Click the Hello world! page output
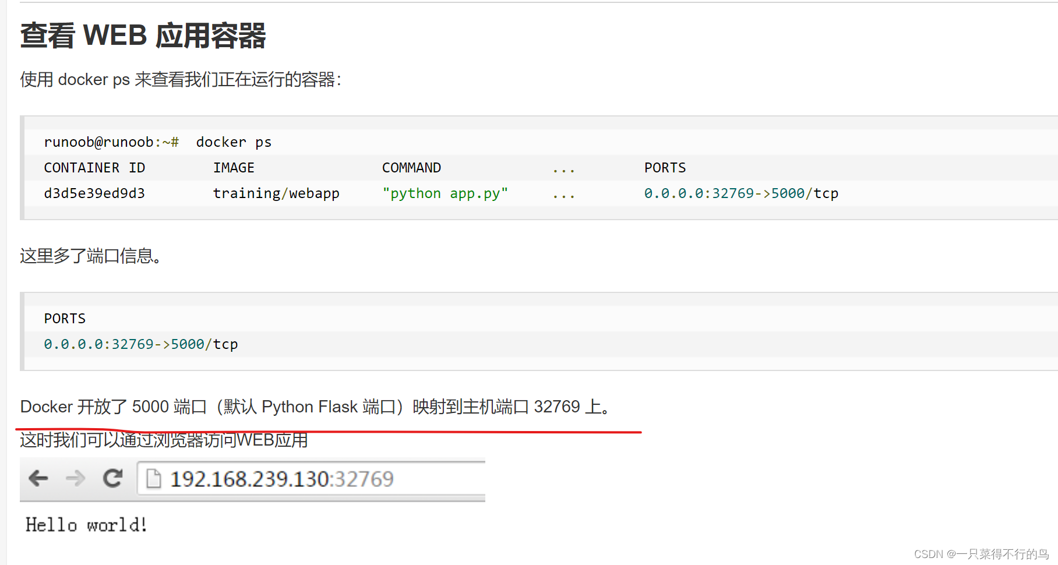This screenshot has height=565, width=1058. pos(86,525)
